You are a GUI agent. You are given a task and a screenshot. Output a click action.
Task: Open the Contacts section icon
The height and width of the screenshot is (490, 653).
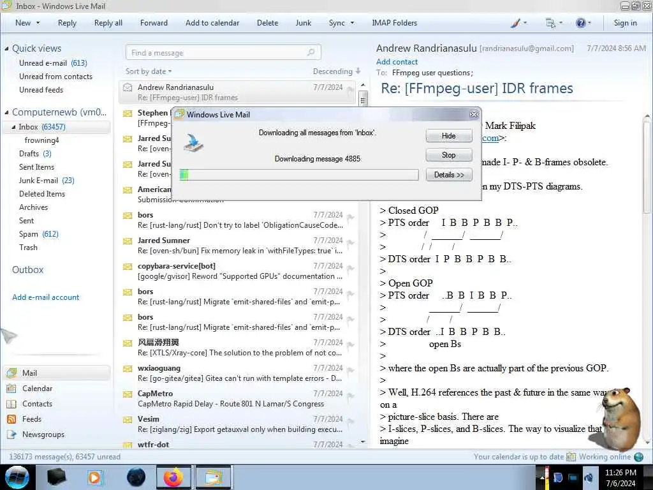(11, 404)
